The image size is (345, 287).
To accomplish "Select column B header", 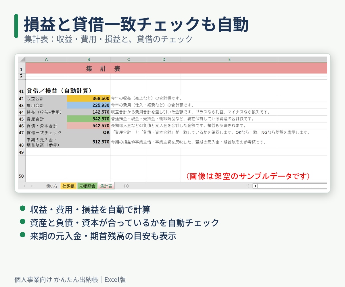I will click(x=89, y=59).
